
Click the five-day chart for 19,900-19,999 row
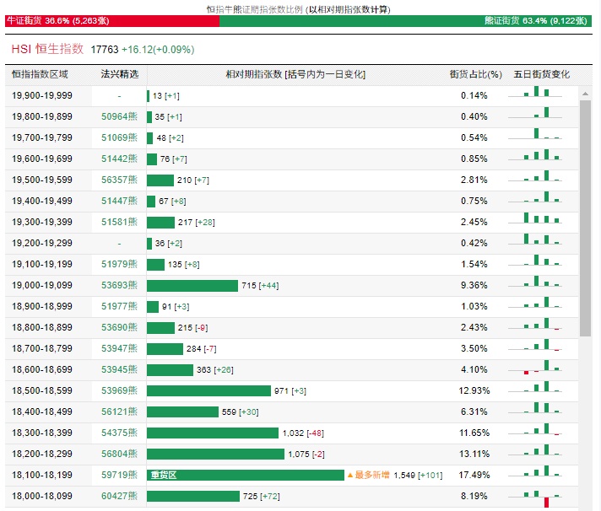pyautogui.click(x=541, y=95)
